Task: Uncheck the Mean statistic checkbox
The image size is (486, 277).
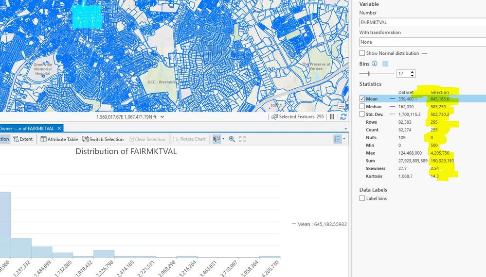Action: pos(362,99)
